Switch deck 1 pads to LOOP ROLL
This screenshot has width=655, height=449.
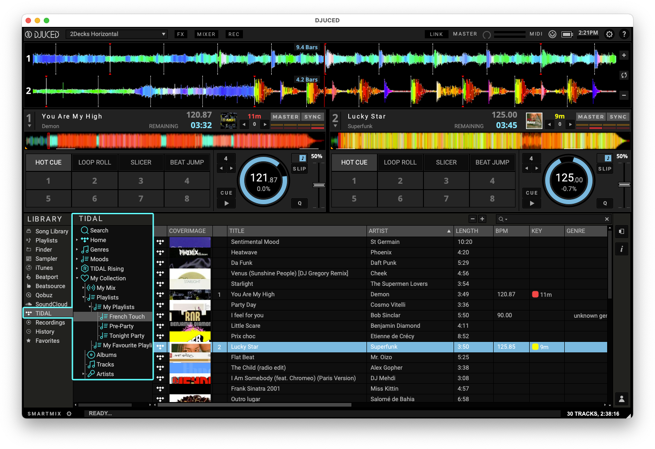[95, 162]
